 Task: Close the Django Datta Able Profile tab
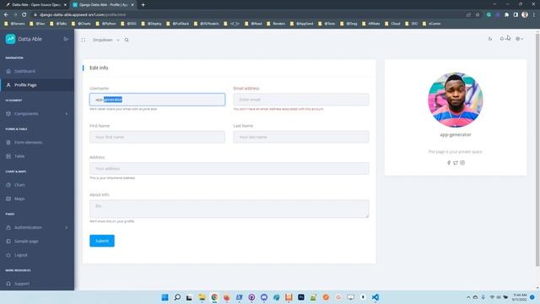(132, 5)
